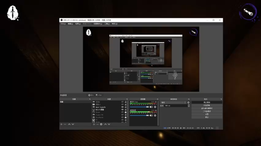The image size is (261, 146).
Task: Toggle lock of TT source
Action: click(126, 120)
